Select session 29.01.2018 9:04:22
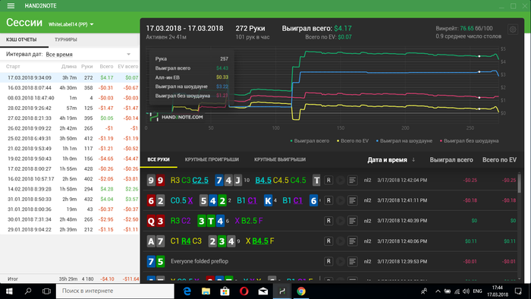Screen dimensions: 531x299 tap(70, 230)
